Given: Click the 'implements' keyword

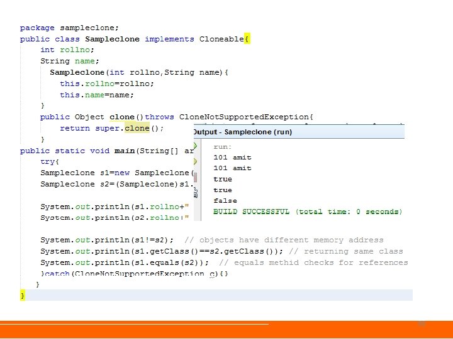Looking at the screenshot, I should click(169, 39).
